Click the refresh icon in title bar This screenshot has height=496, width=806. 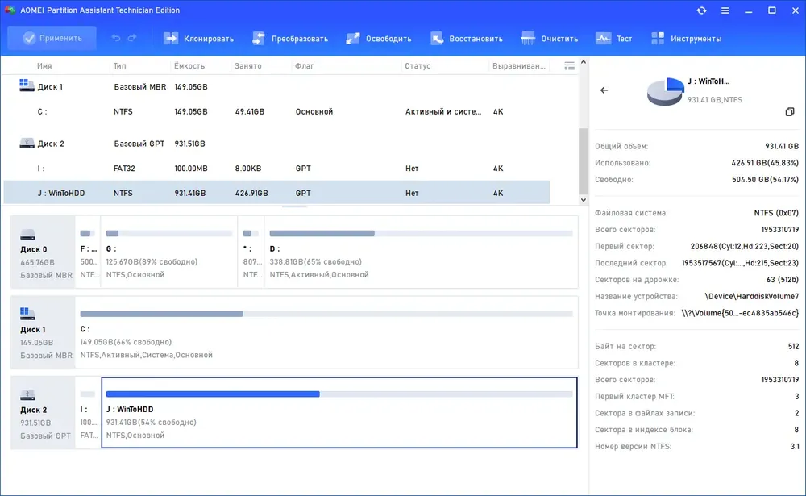coord(702,10)
